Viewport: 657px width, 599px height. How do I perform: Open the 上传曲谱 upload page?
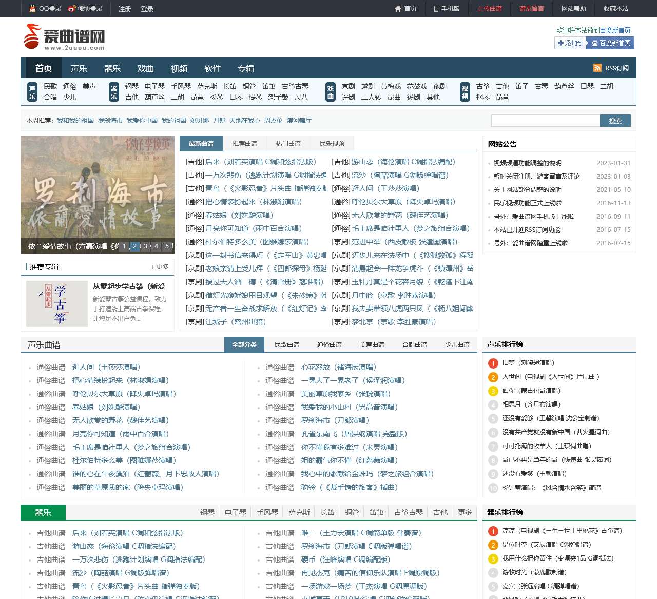click(x=489, y=8)
